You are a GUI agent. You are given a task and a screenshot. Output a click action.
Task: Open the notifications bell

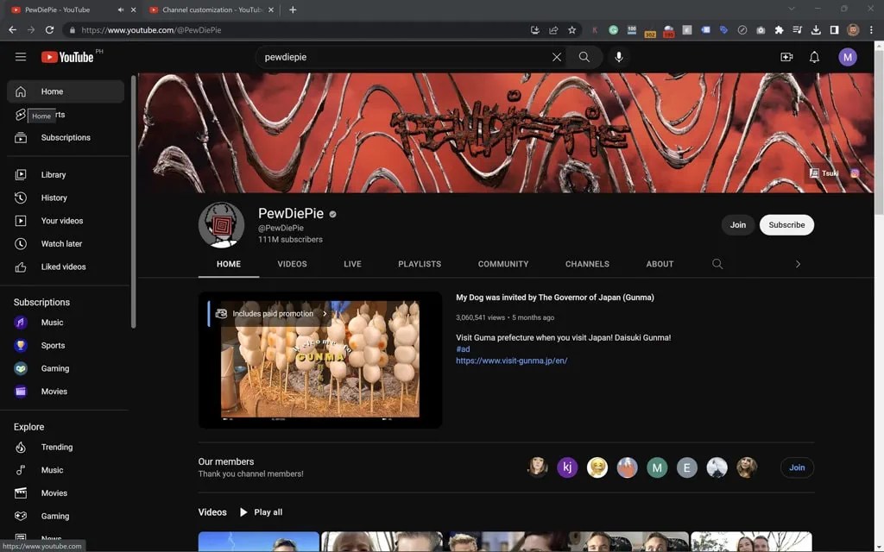(x=812, y=57)
